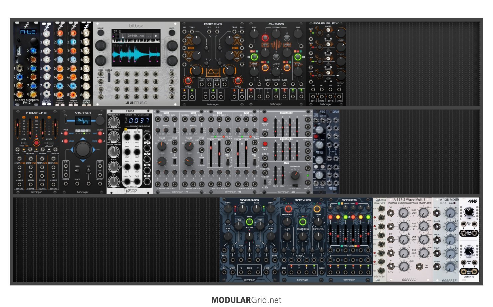Click the HOME button on bitbox
493x307 pixels.
tap(101, 33)
